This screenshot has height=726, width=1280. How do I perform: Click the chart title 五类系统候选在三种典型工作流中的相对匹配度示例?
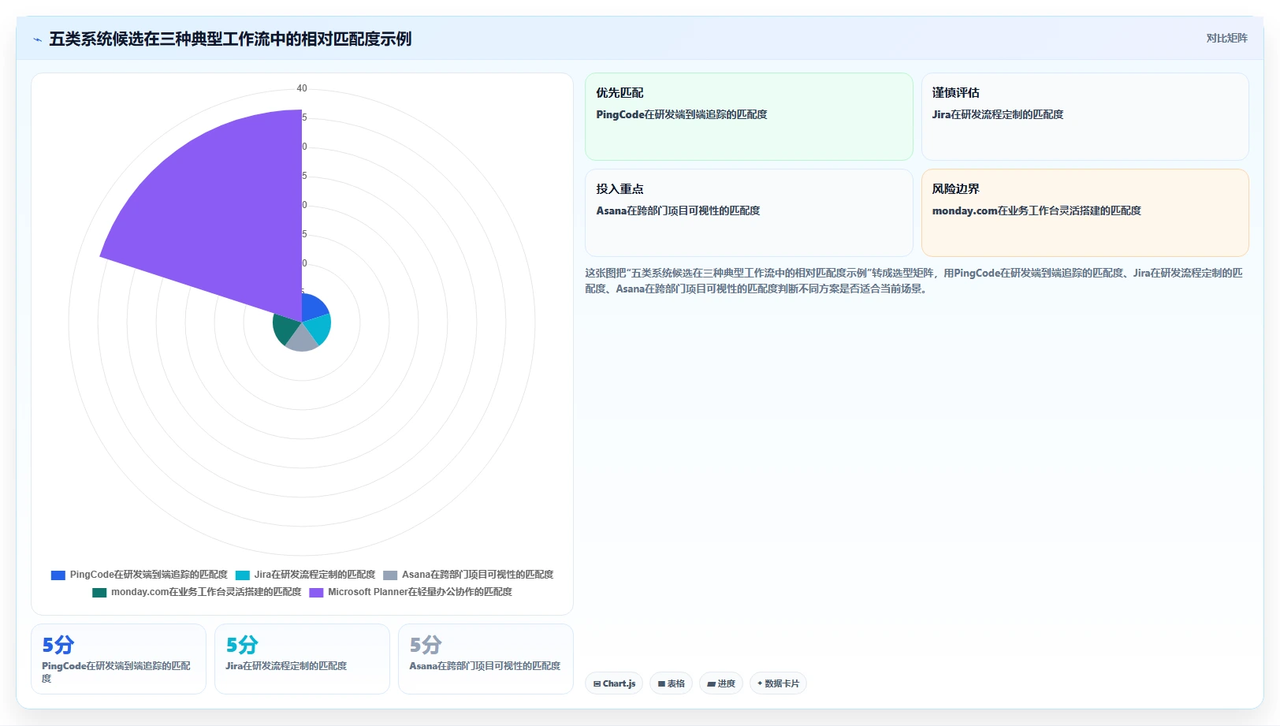point(230,39)
